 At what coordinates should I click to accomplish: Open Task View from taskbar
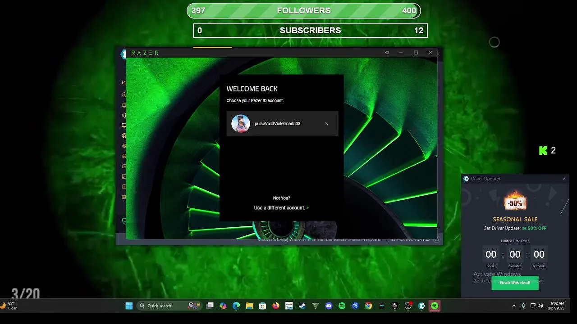pyautogui.click(x=210, y=306)
